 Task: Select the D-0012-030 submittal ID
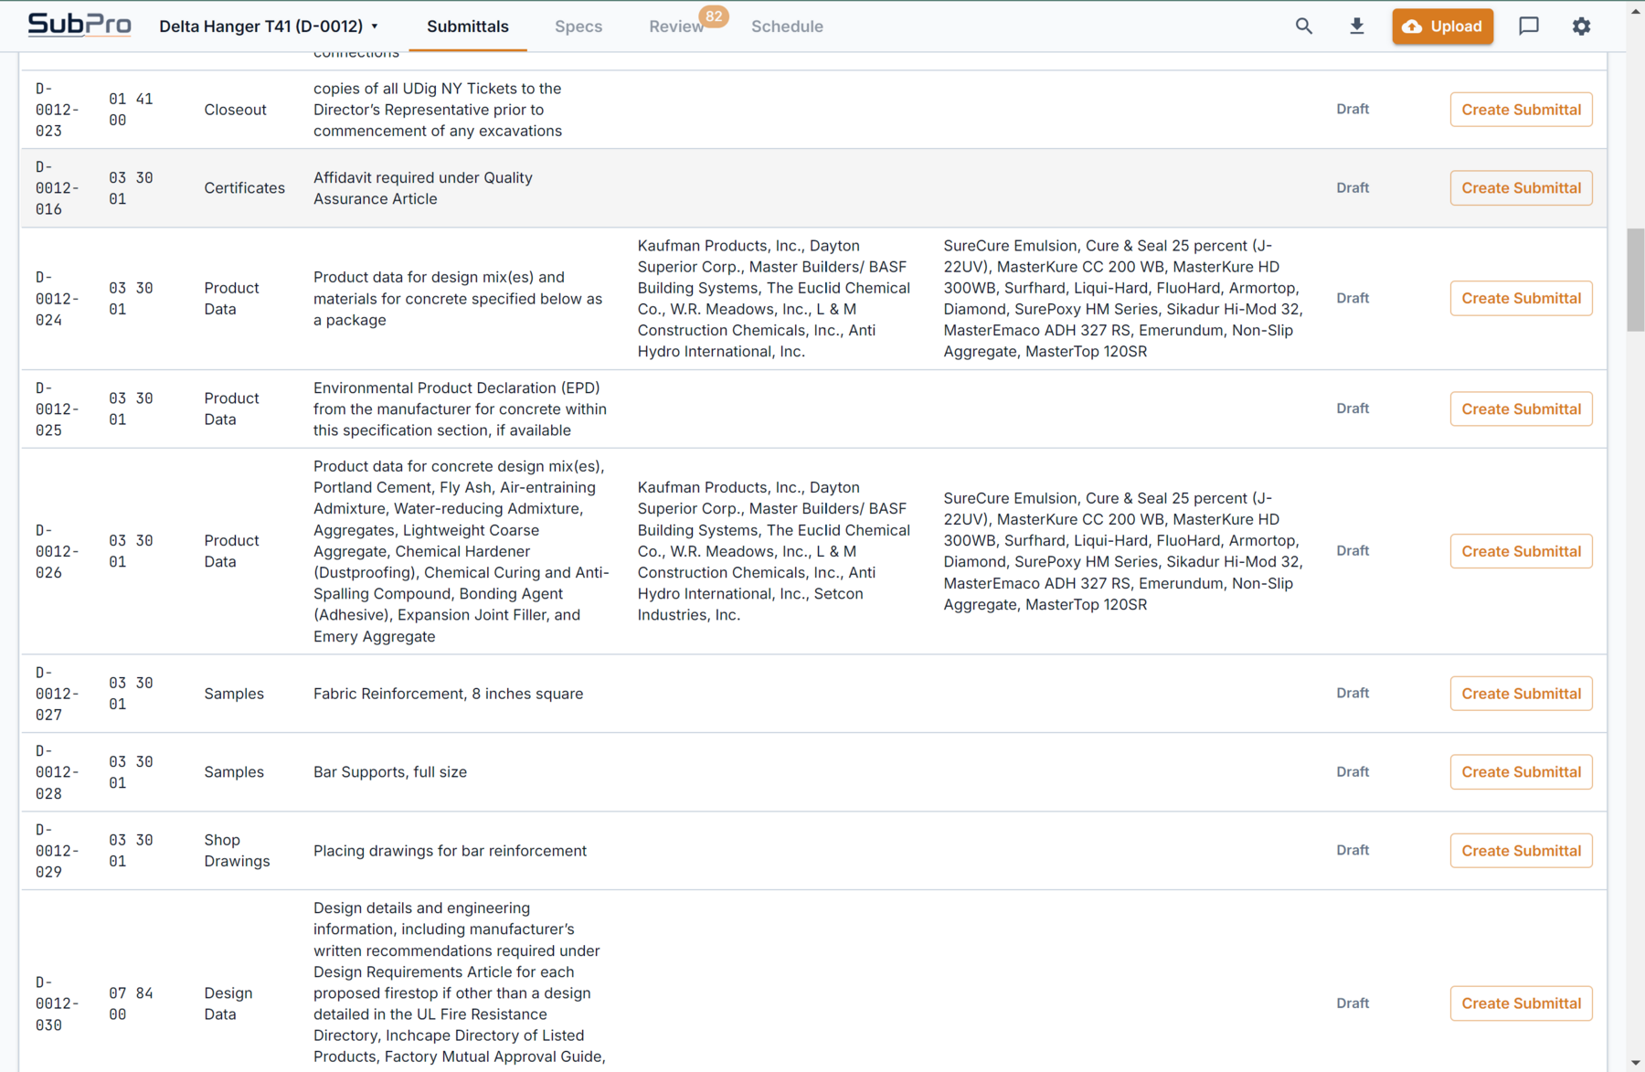tap(57, 1003)
